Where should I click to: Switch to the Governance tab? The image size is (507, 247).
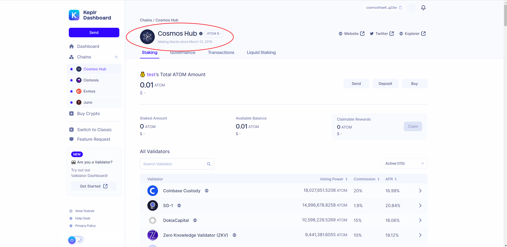183,52
